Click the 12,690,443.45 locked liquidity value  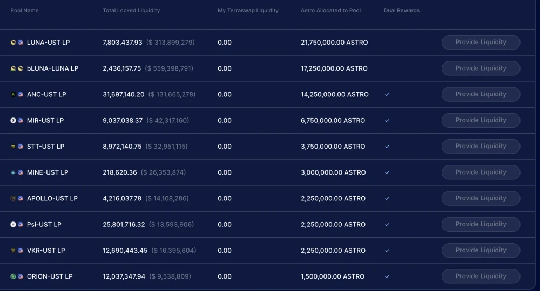(x=125, y=251)
